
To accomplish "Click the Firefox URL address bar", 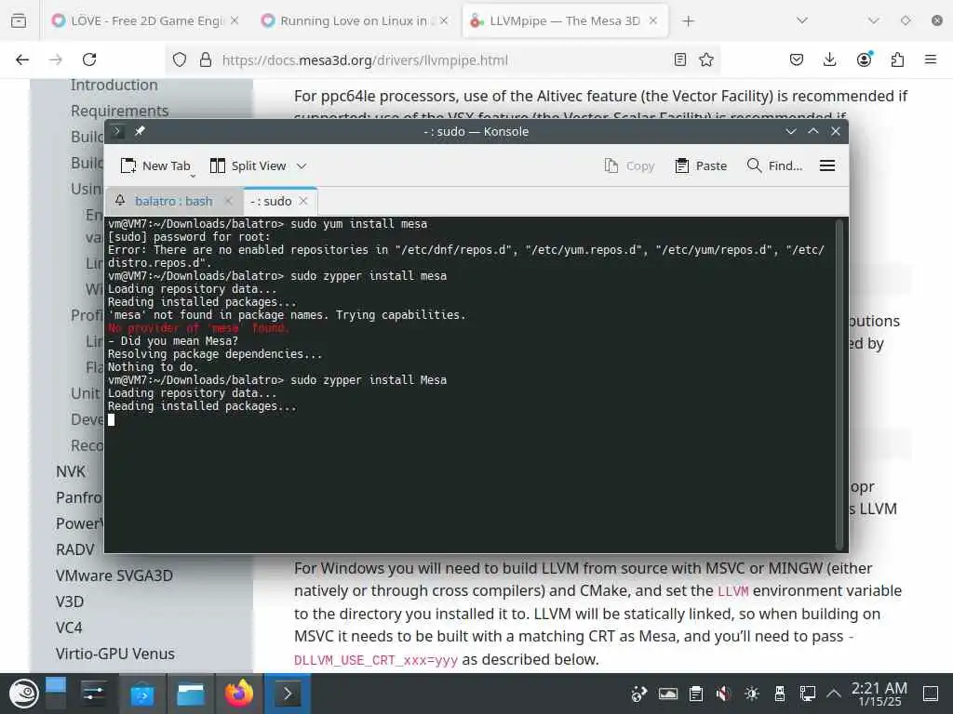I will point(444,59).
